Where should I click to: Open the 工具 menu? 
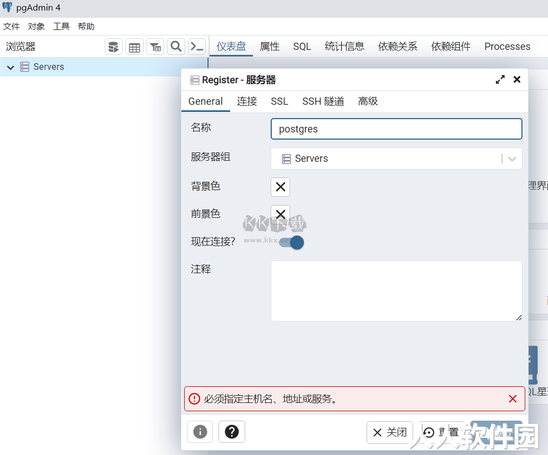click(x=61, y=27)
